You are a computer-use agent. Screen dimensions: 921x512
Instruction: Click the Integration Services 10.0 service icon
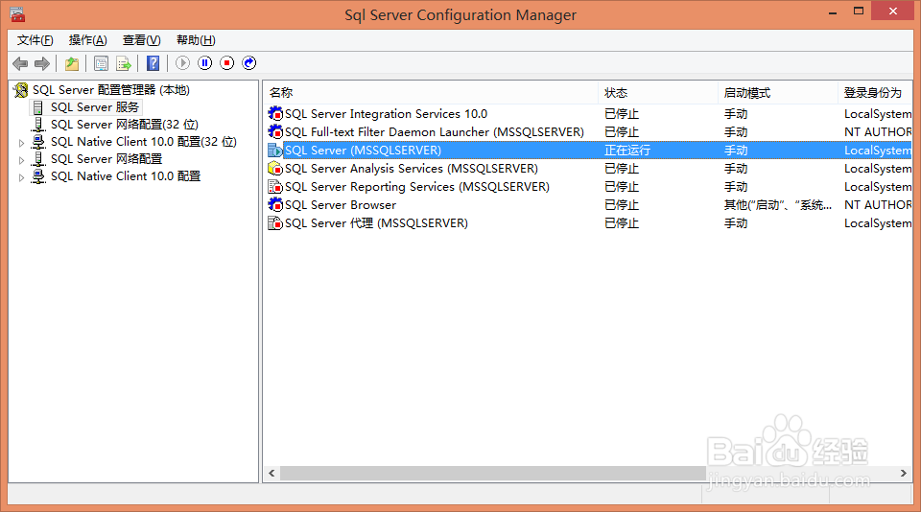point(275,113)
